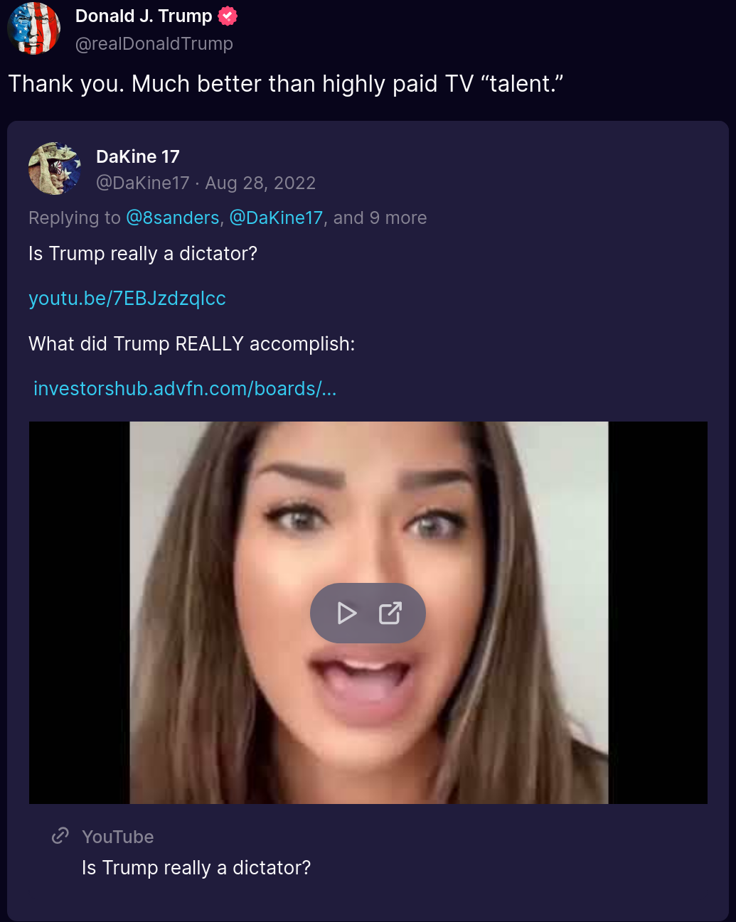The image size is (736, 922).
Task: Click the link chain icon beside YouTube
Action: pos(60,835)
